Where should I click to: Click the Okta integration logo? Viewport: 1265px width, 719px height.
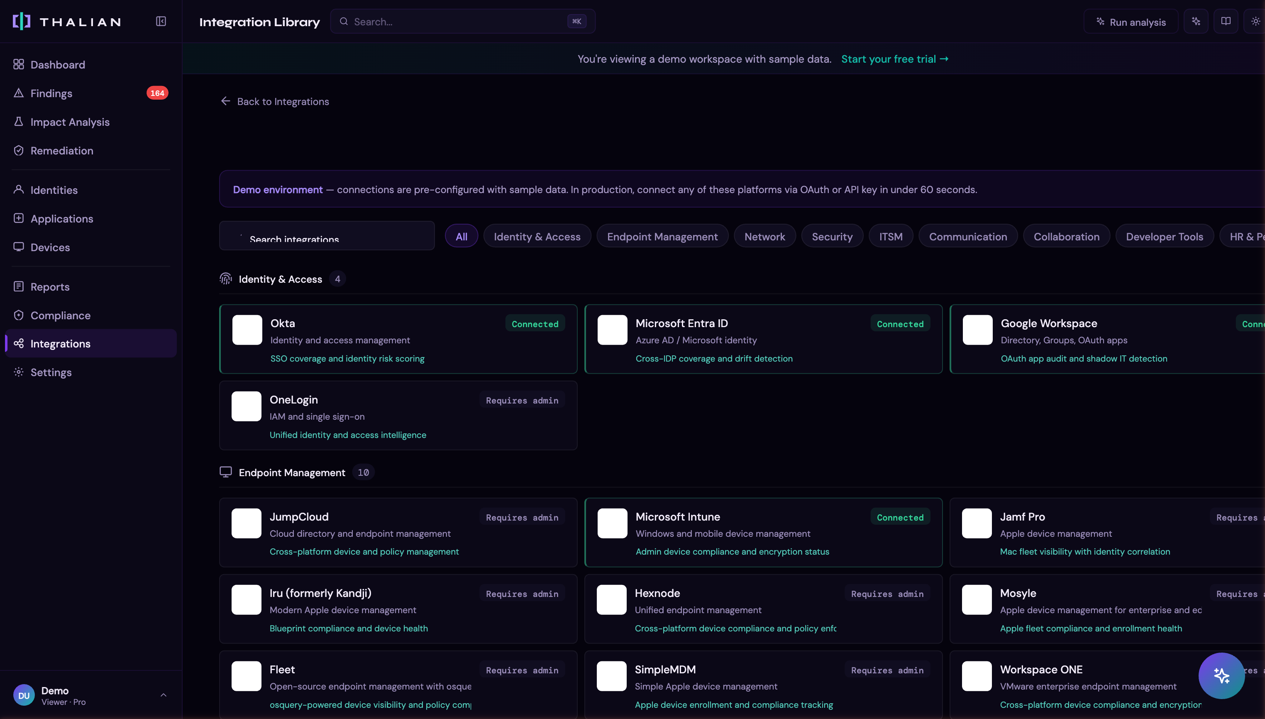pos(247,330)
